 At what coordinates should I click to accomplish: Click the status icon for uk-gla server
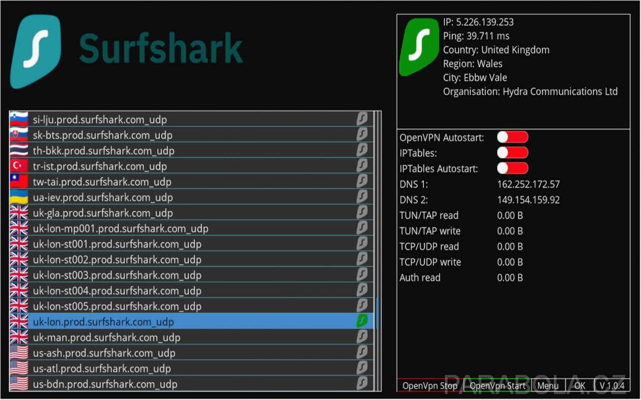pos(362,212)
